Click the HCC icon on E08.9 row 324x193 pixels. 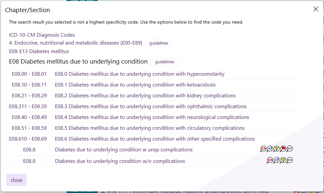(x=290, y=160)
